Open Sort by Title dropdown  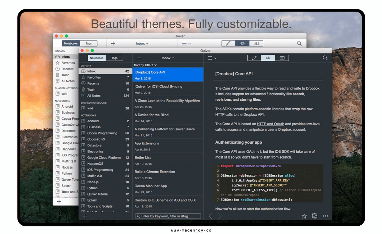click(145, 65)
